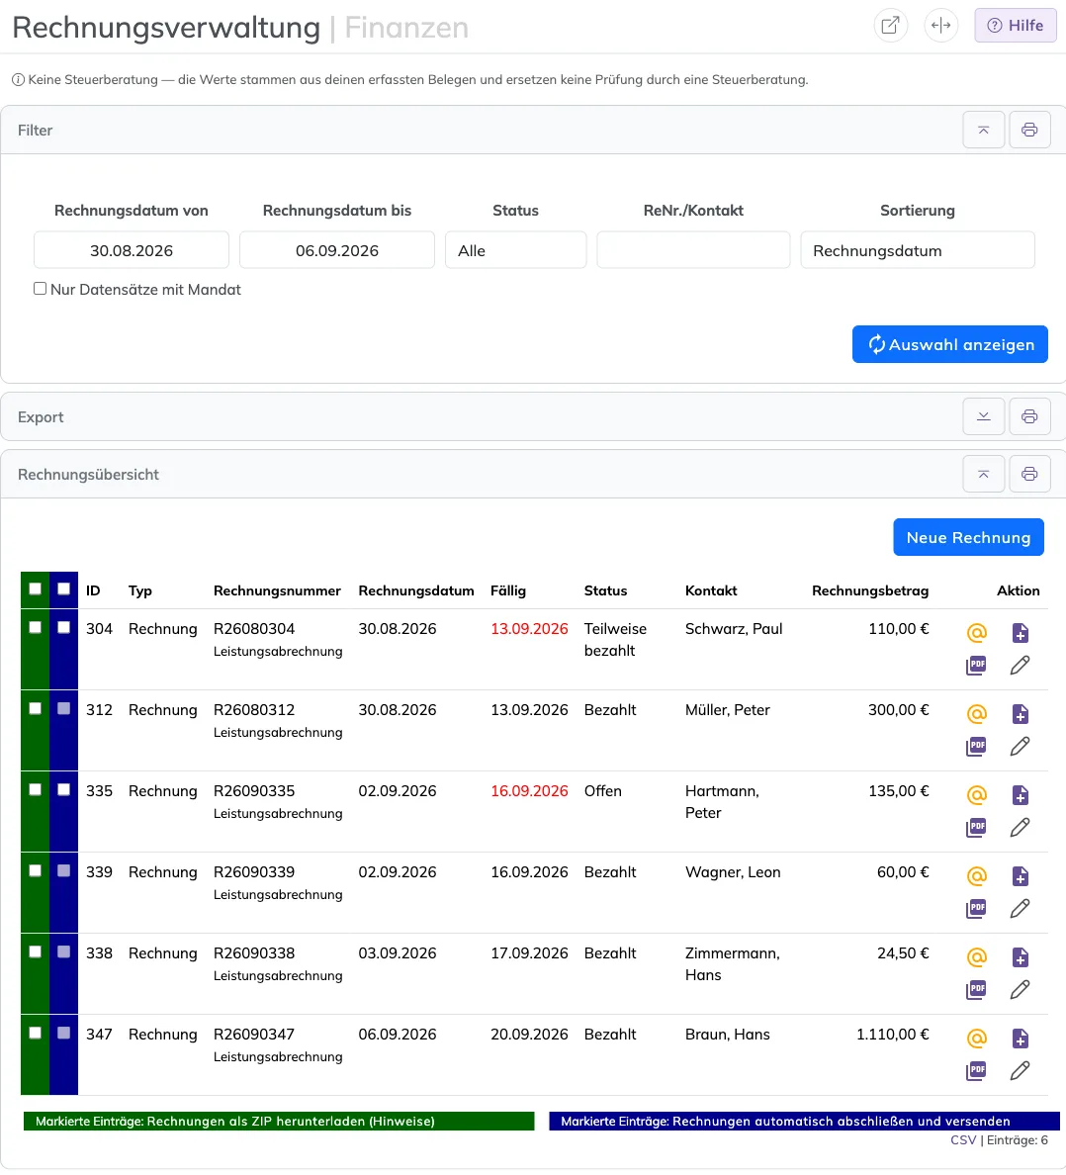Viewport: 1066px width, 1175px height.
Task: Open page in new window icon
Action: coord(891,26)
